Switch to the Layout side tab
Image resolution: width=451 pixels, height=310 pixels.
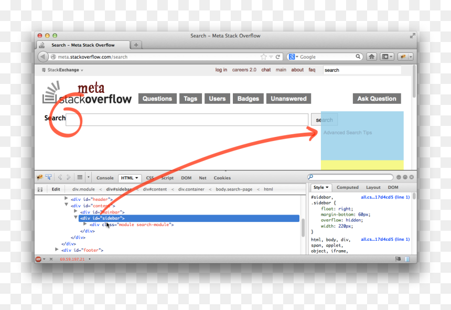pos(373,187)
